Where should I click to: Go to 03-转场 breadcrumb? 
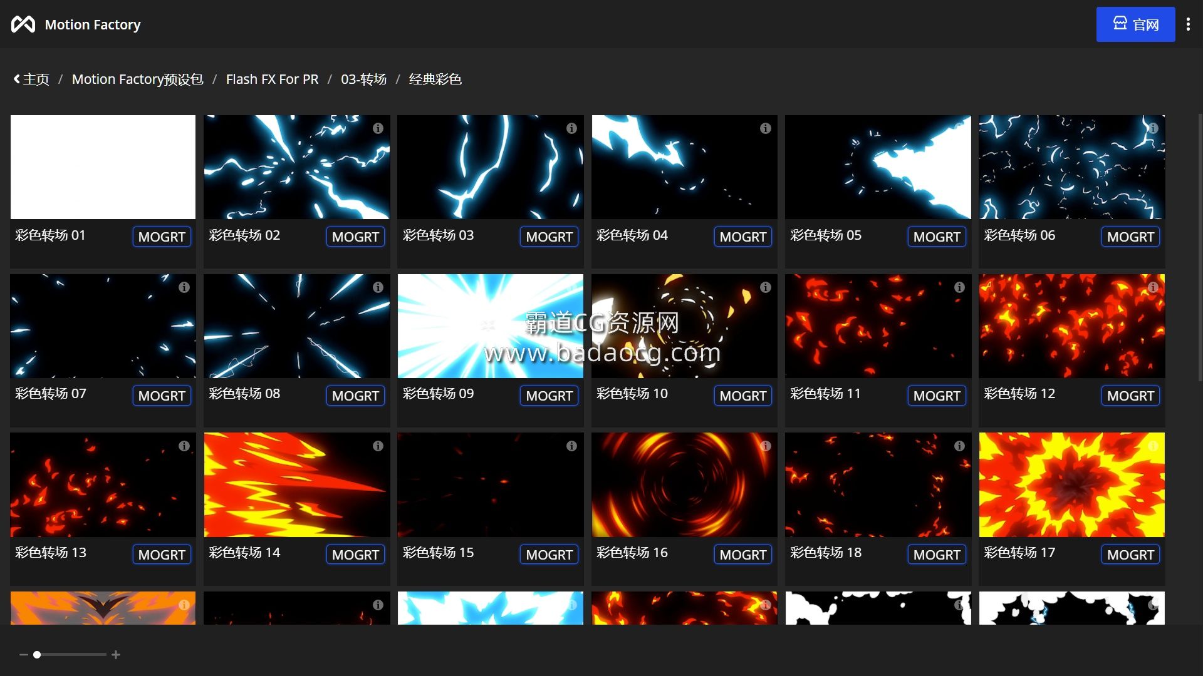[x=363, y=79]
